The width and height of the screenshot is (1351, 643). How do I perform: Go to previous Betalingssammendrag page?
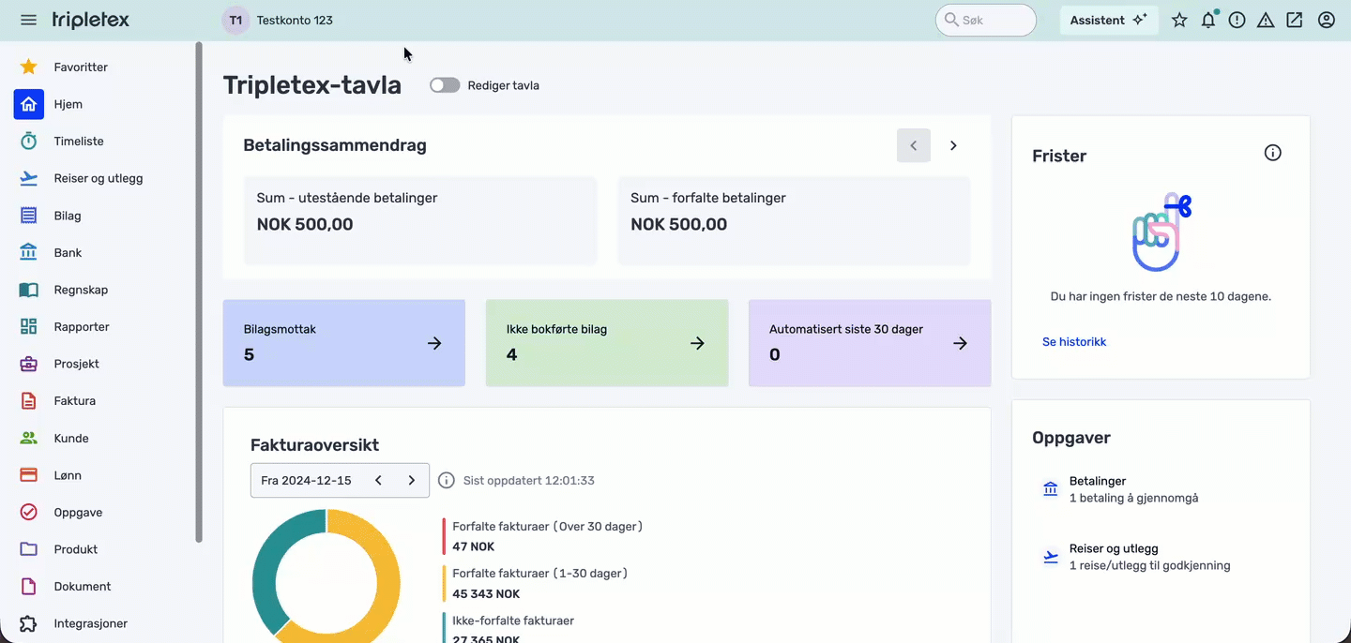tap(914, 145)
